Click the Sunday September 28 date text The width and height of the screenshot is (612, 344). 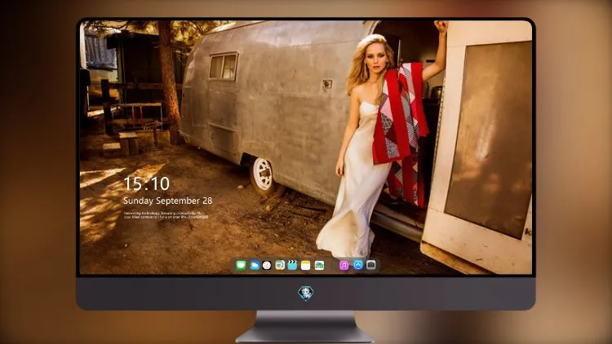tap(168, 201)
